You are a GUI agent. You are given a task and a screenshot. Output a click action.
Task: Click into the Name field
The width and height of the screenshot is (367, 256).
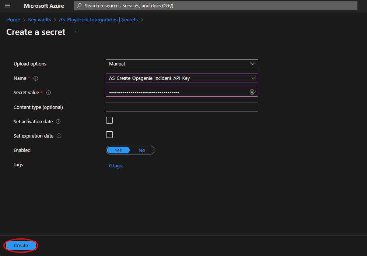182,78
